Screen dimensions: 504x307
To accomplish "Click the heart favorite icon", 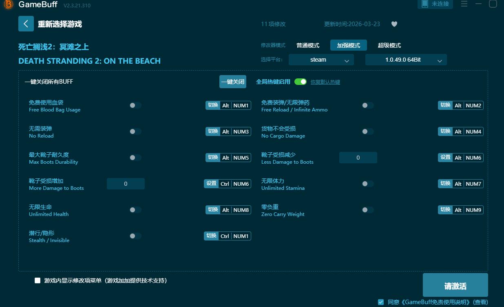I will [x=394, y=24].
